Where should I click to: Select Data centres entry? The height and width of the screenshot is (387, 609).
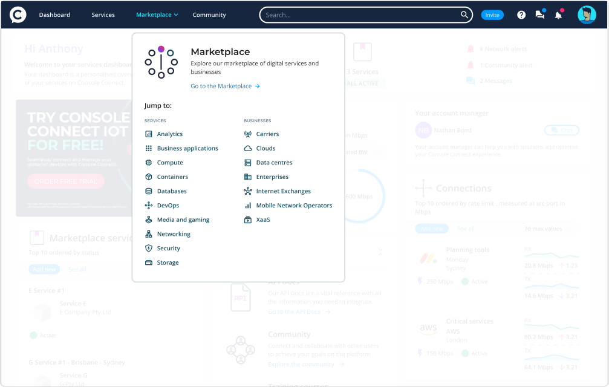[x=274, y=163]
